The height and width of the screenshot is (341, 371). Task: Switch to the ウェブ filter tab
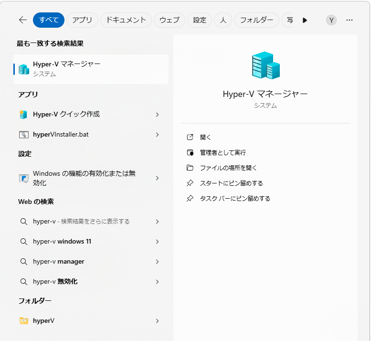(x=170, y=20)
